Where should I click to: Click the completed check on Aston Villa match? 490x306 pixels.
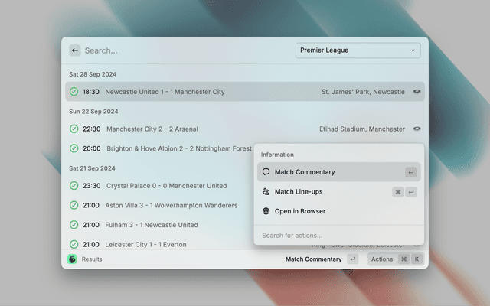tap(73, 206)
